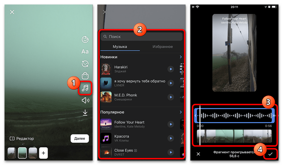Close the story editor with X
This screenshot has height=165, width=283.
tap(12, 12)
